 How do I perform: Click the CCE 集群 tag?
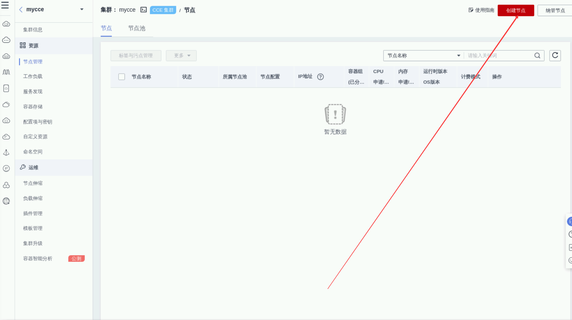[163, 10]
